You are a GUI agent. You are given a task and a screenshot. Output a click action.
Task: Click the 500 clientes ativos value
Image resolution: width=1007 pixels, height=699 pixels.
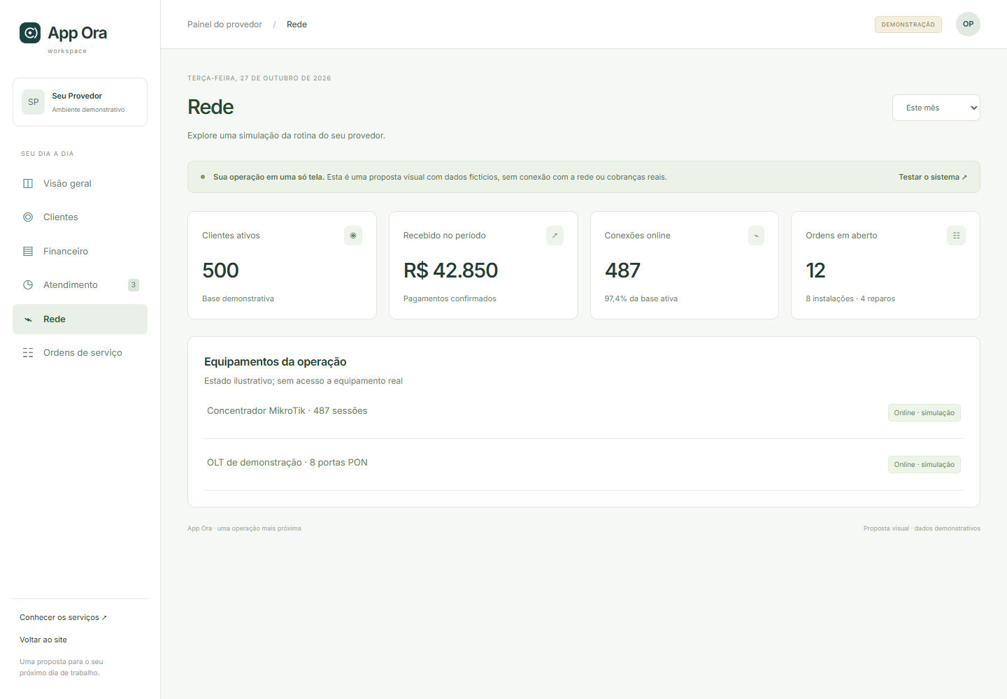(x=220, y=271)
